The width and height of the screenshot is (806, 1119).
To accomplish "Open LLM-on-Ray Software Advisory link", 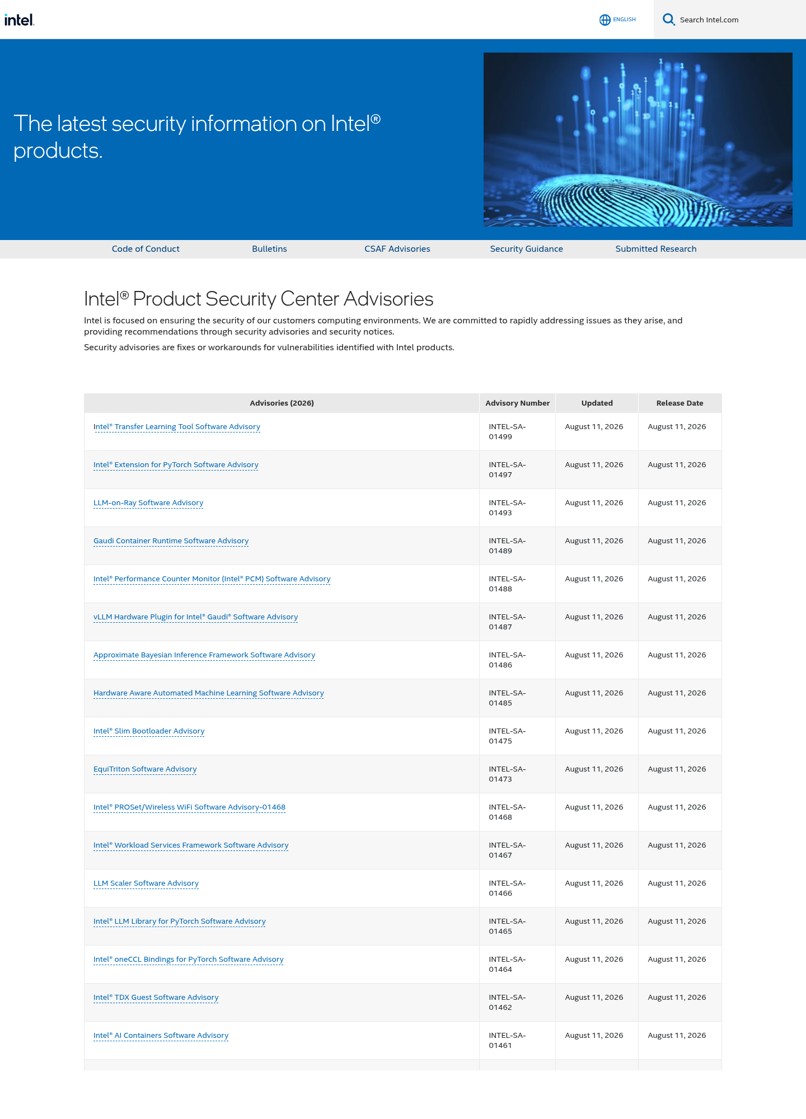I will (148, 503).
